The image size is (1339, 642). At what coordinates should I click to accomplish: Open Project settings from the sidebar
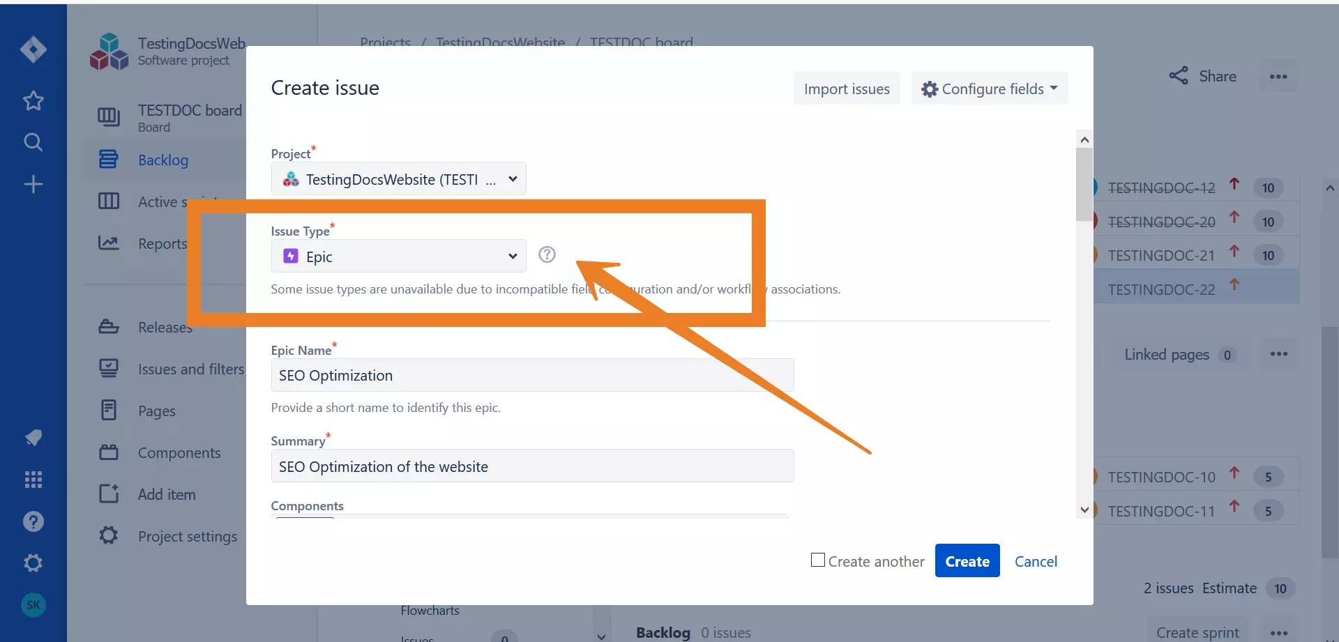[108, 535]
